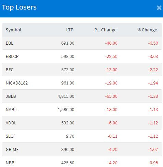Select the BFC symbol row

82,70
